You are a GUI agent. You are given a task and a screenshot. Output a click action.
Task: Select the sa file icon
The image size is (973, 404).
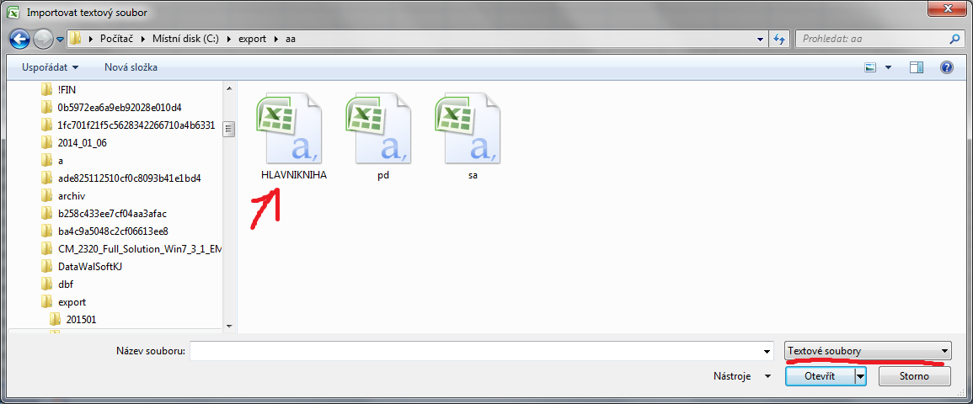468,128
